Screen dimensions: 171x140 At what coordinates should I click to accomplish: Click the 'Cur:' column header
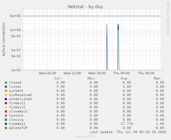click(58, 78)
